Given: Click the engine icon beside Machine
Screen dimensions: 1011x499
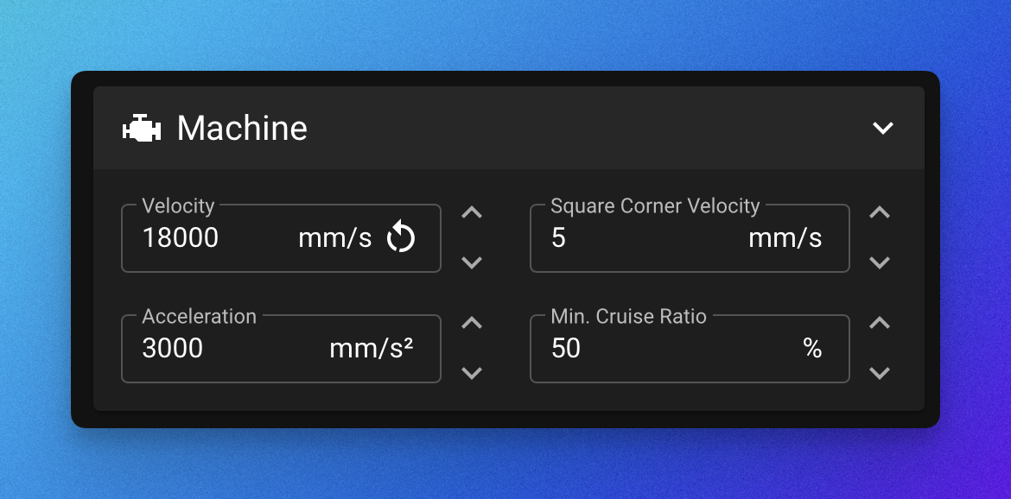Looking at the screenshot, I should [142, 128].
